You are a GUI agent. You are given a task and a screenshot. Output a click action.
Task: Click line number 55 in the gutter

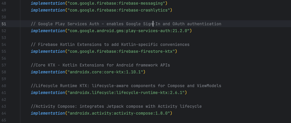(x=4, y=51)
